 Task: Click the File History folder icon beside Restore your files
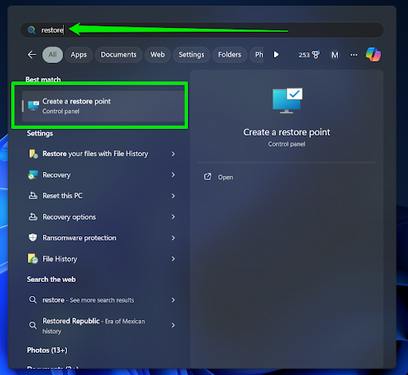[x=33, y=154]
